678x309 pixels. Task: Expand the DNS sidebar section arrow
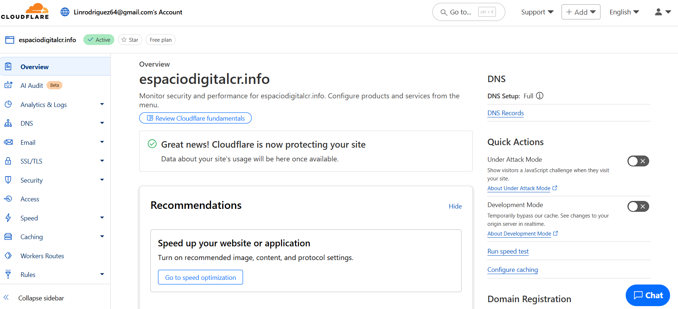pyautogui.click(x=102, y=123)
